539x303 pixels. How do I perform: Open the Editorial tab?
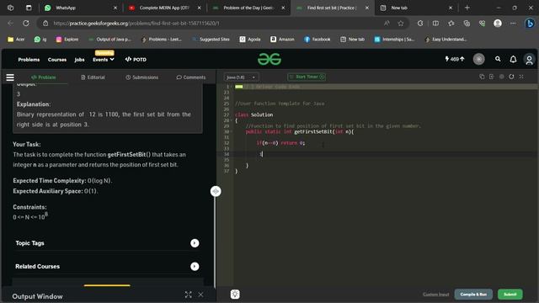coord(93,77)
